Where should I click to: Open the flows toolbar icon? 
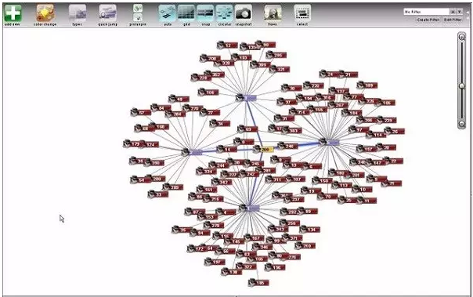[x=273, y=13]
